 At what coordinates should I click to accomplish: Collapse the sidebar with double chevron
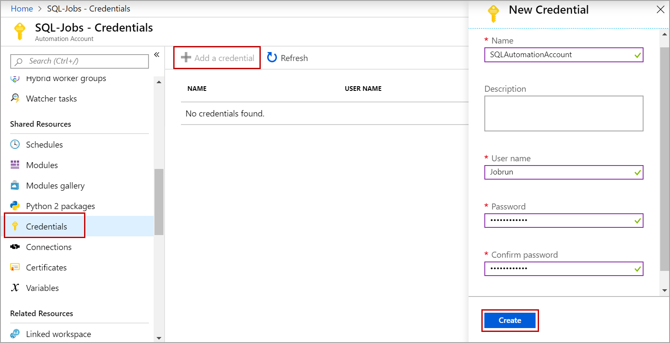(x=157, y=55)
